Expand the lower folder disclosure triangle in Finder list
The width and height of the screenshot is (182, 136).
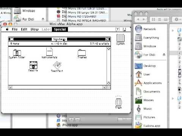coord(173,99)
